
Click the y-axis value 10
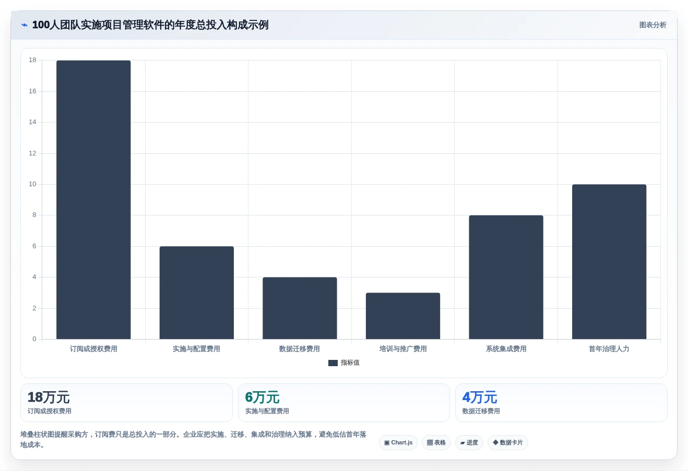pos(32,184)
